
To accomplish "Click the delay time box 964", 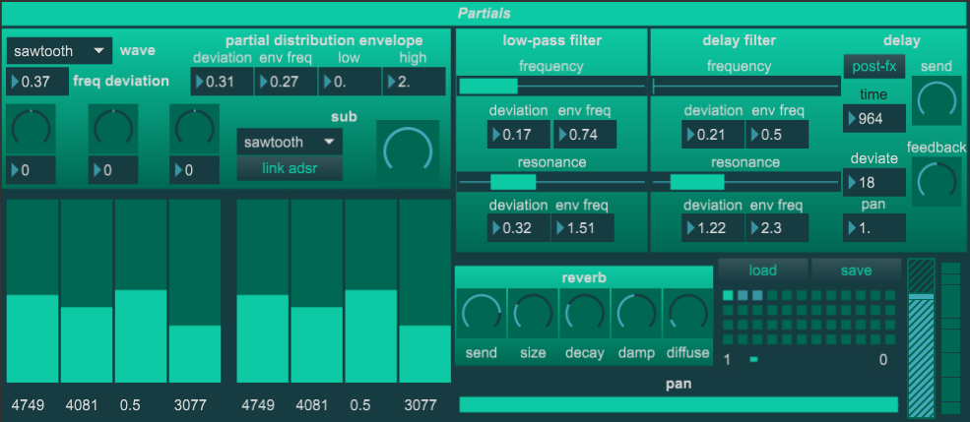I will tap(874, 118).
